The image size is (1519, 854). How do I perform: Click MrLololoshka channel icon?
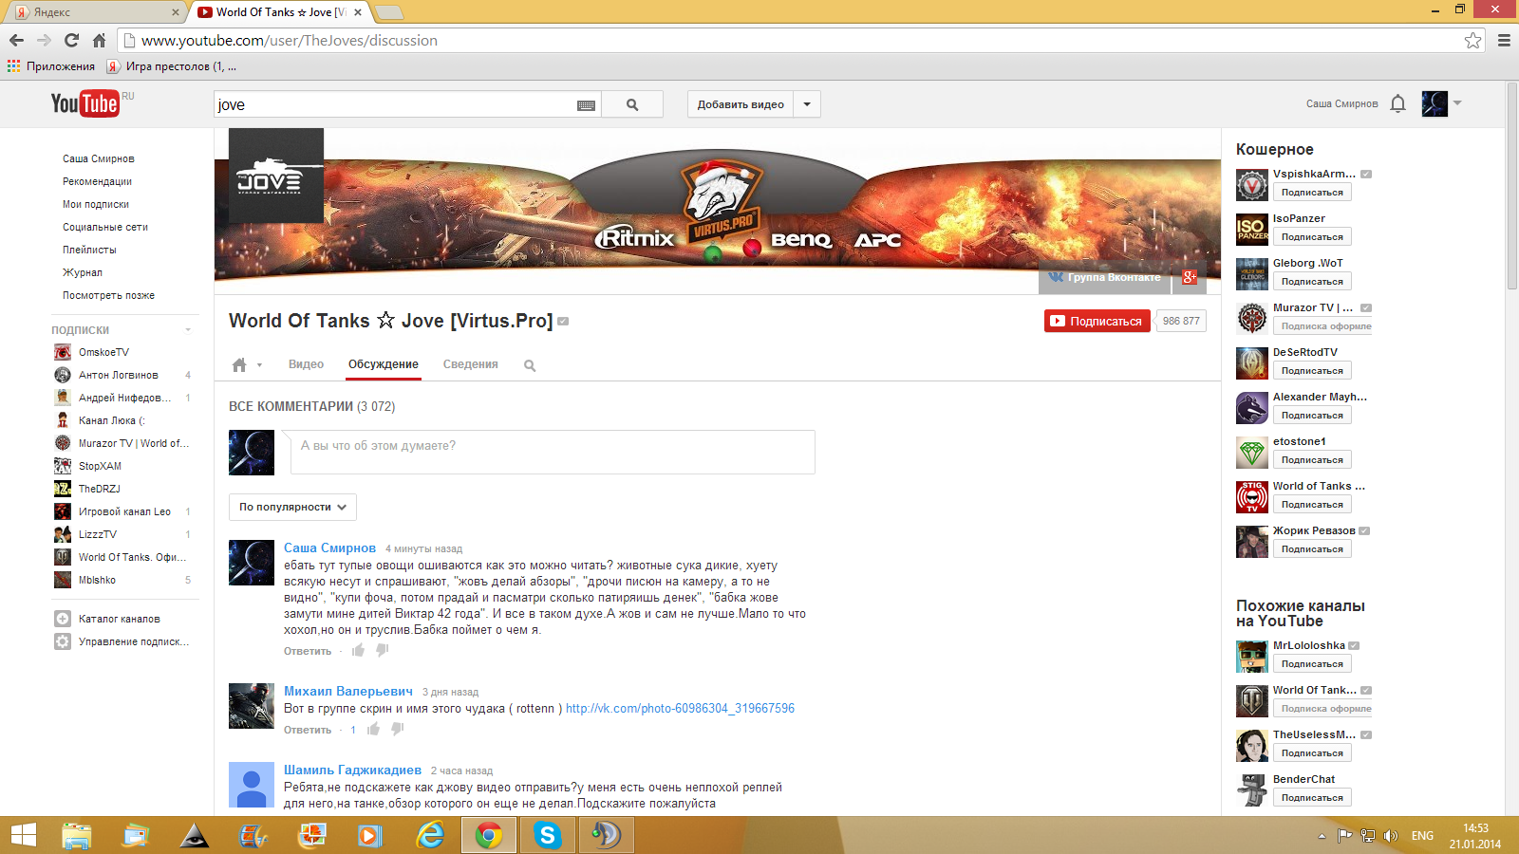(x=1252, y=656)
